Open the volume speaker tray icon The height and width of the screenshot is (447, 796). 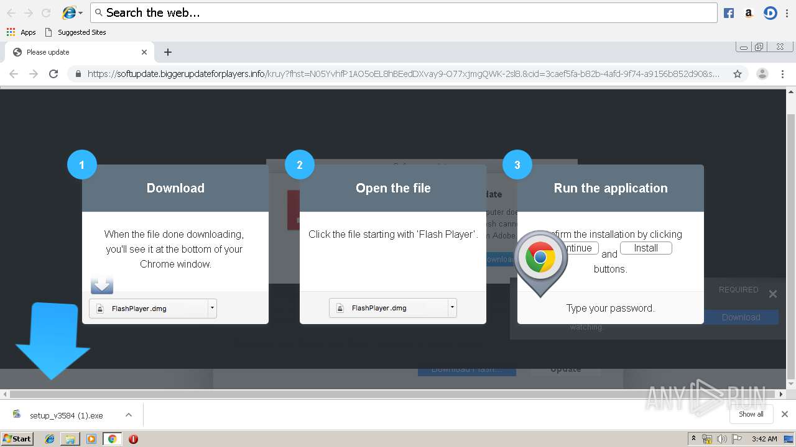(721, 439)
